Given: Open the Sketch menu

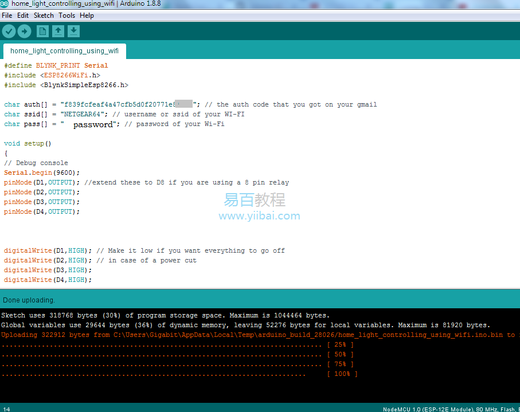Looking at the screenshot, I should (x=44, y=15).
